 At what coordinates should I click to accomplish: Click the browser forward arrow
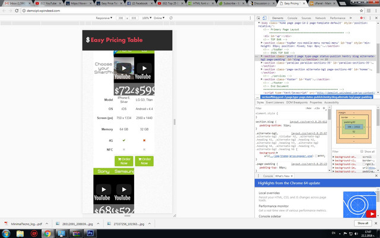[x=10, y=11]
